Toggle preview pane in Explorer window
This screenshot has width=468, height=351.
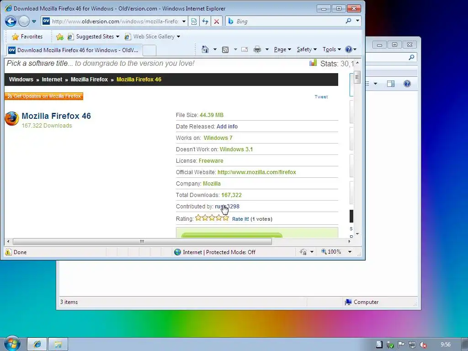coord(391,84)
